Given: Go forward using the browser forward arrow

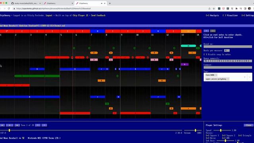Looking at the screenshot, I should (4, 8).
